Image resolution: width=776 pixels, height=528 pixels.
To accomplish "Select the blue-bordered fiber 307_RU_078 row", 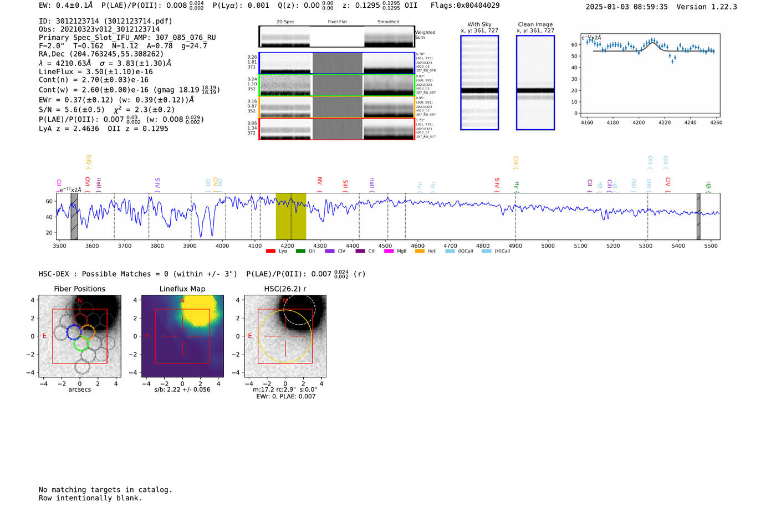I will (x=336, y=63).
